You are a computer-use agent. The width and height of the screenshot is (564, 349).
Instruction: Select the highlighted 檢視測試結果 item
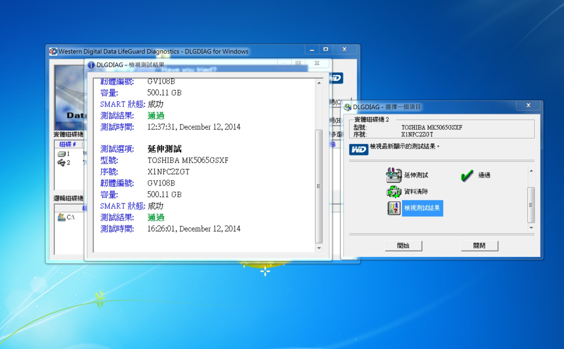coord(422,208)
